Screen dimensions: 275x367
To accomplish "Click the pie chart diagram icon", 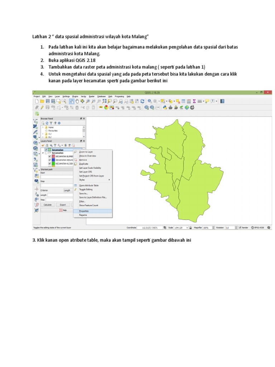I will (x=106, y=107).
